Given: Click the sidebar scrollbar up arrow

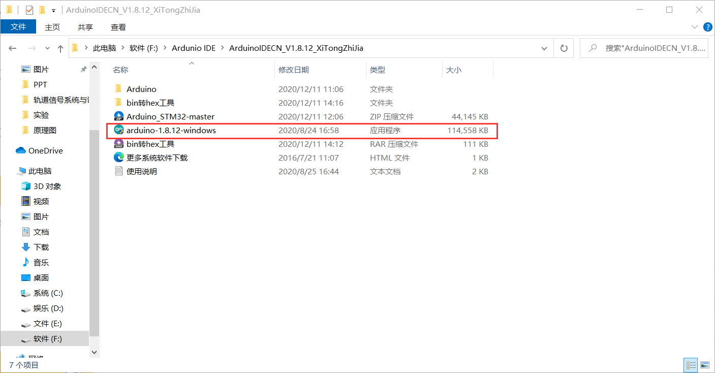Looking at the screenshot, I should (x=94, y=66).
